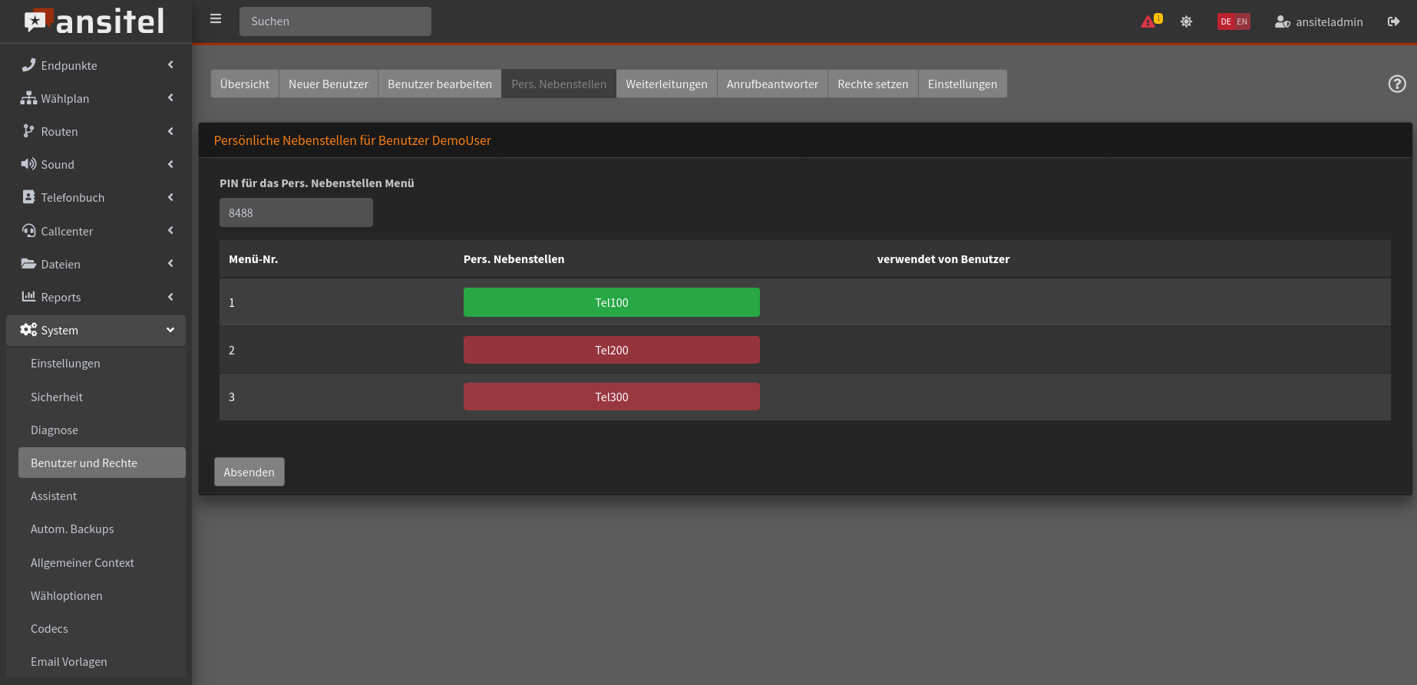1417x685 pixels.
Task: Click the hamburger menu icon
Action: [216, 19]
